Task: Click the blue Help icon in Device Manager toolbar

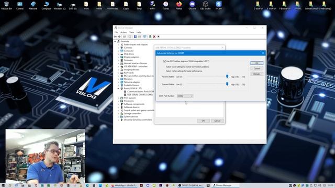Action: click(x=135, y=37)
